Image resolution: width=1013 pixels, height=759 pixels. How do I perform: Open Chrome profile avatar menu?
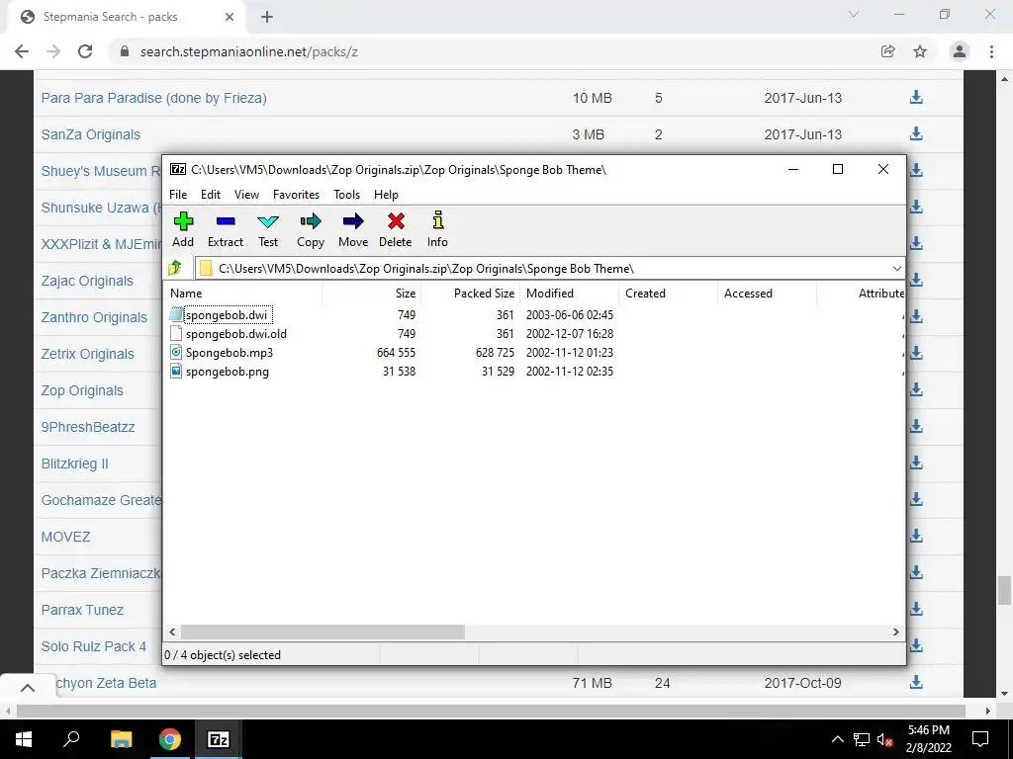960,51
